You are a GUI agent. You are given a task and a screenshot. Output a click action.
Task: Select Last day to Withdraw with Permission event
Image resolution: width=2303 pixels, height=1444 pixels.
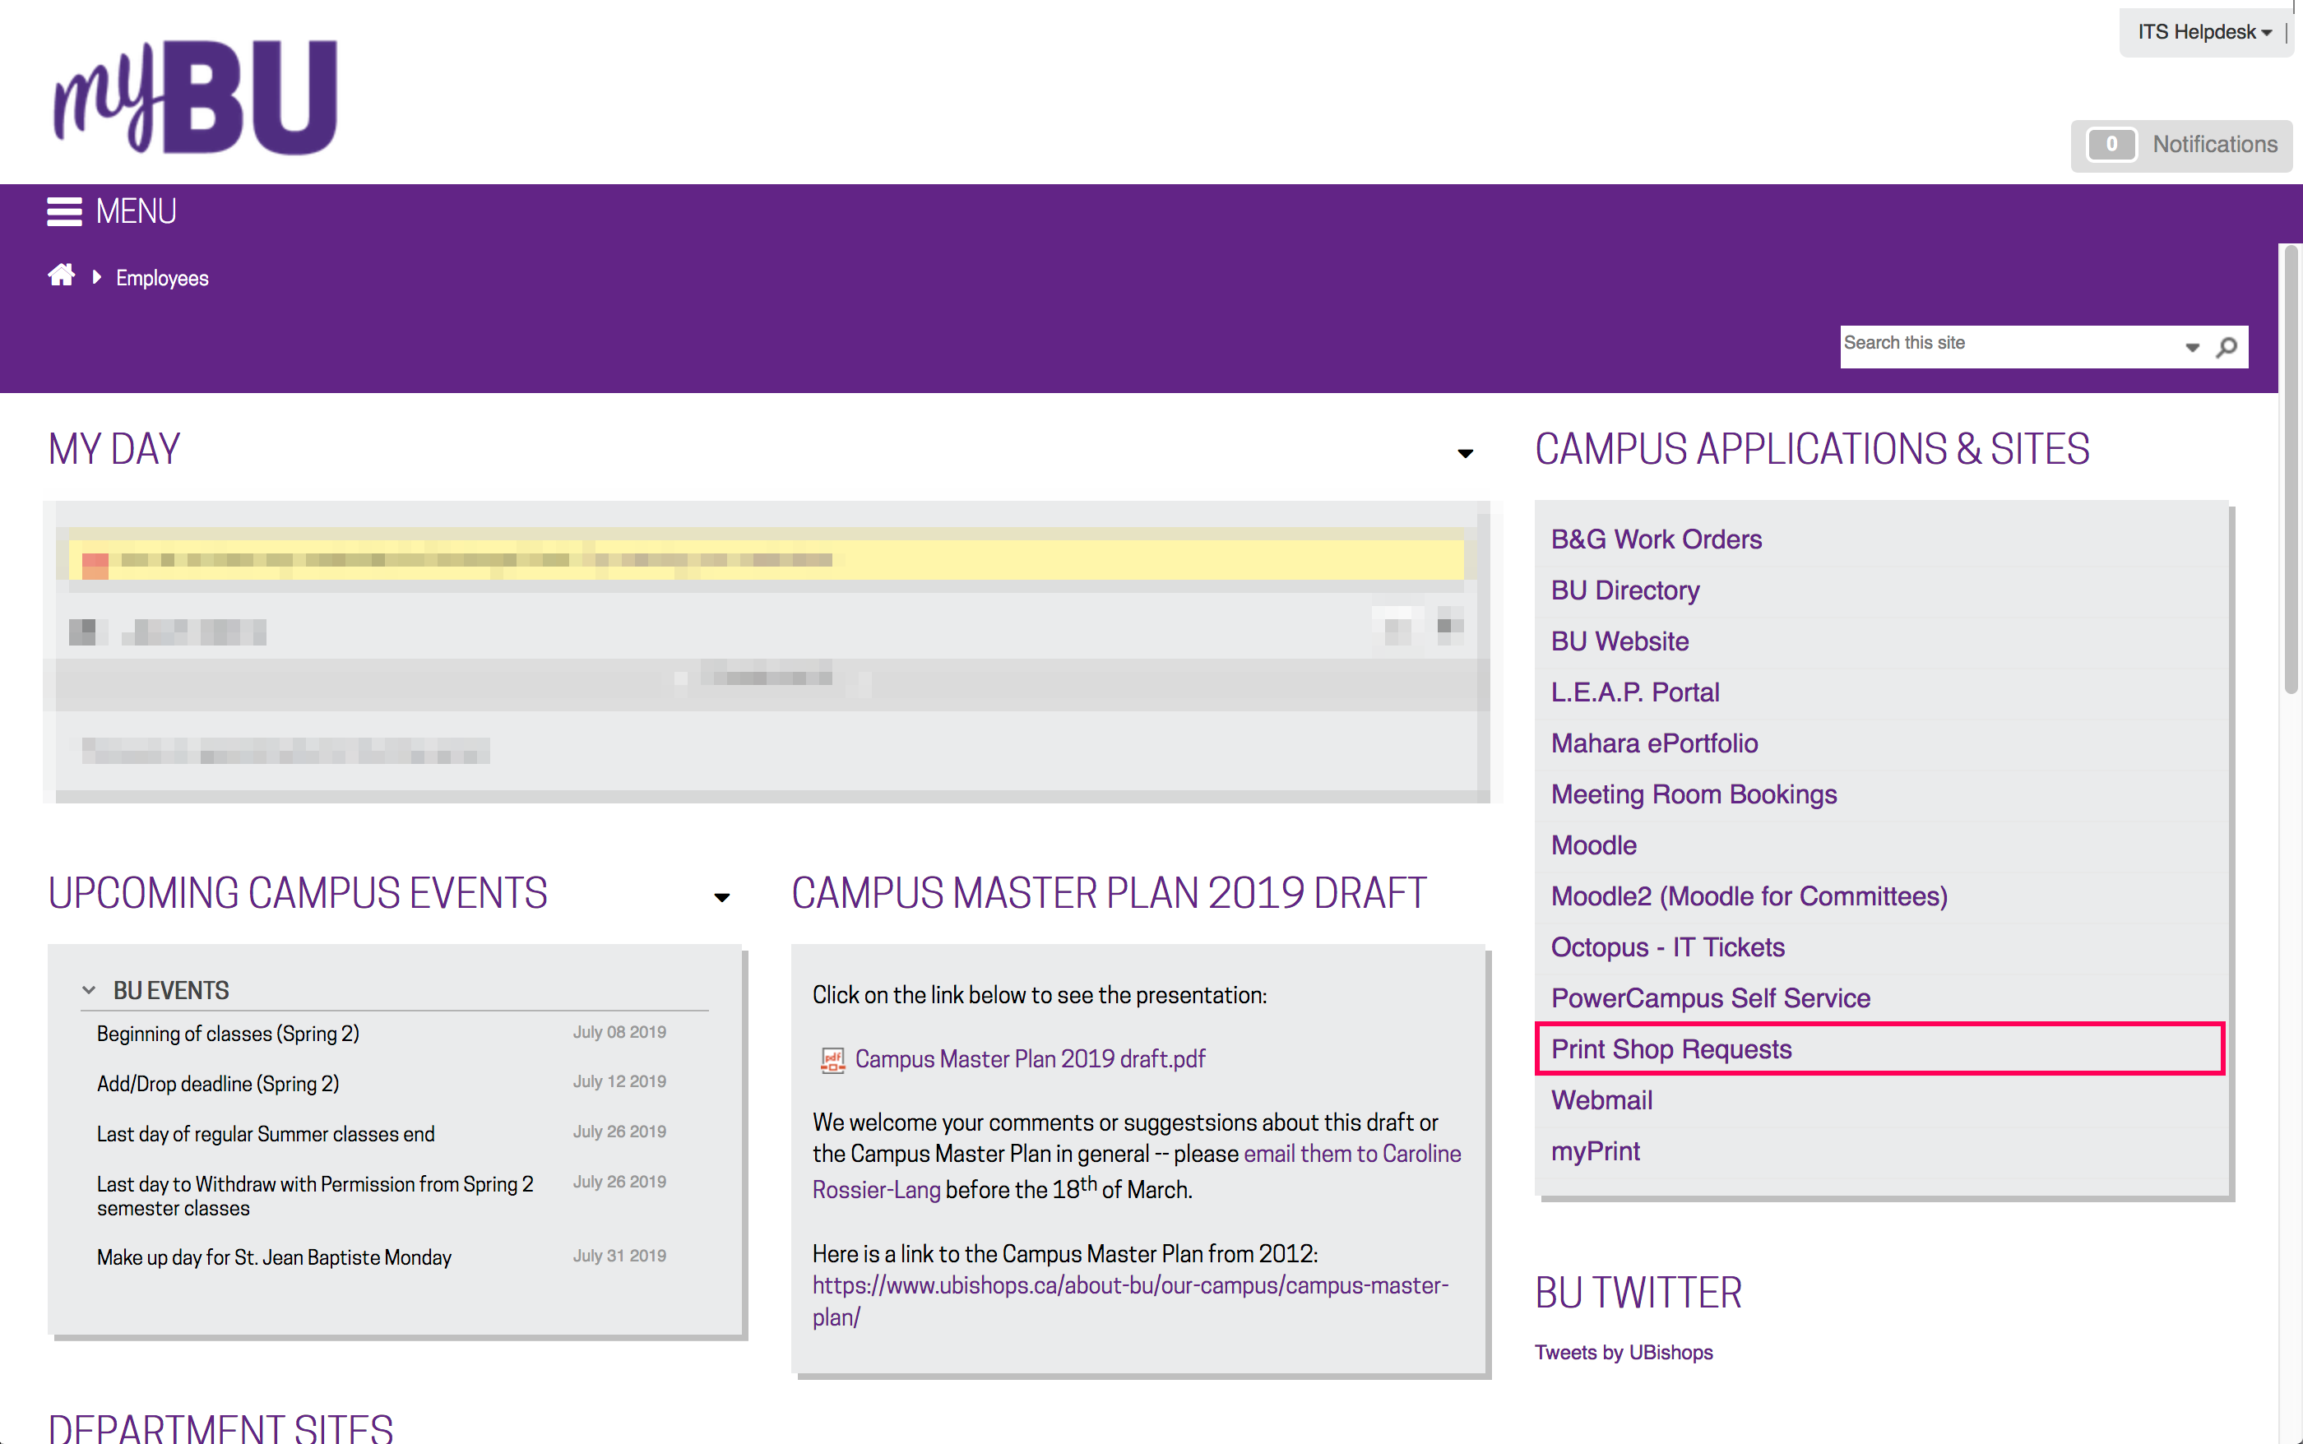tap(315, 1196)
